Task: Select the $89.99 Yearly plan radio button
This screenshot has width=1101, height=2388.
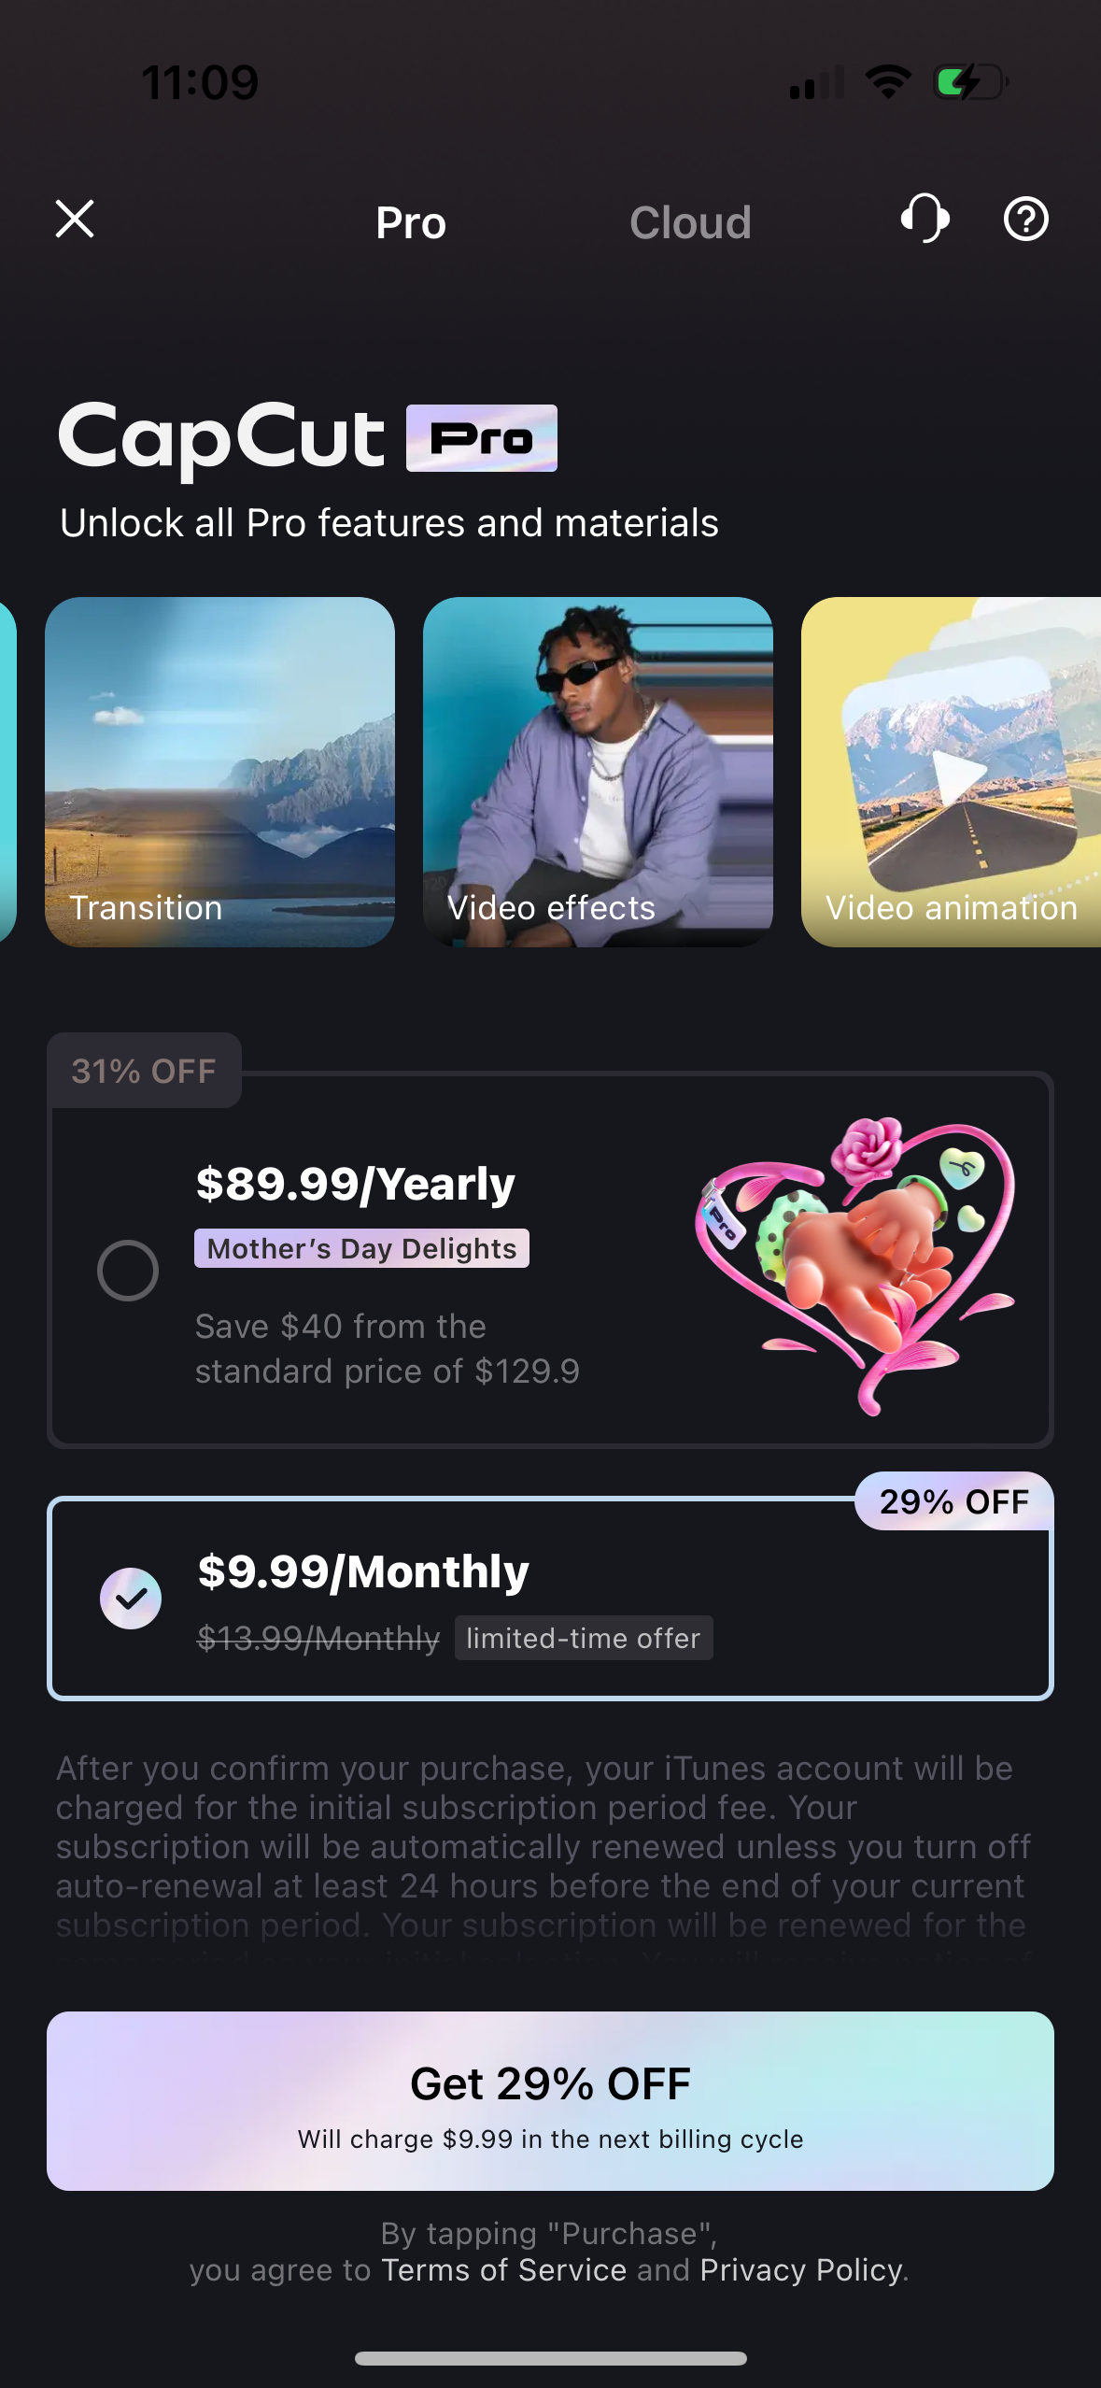Action: point(128,1271)
